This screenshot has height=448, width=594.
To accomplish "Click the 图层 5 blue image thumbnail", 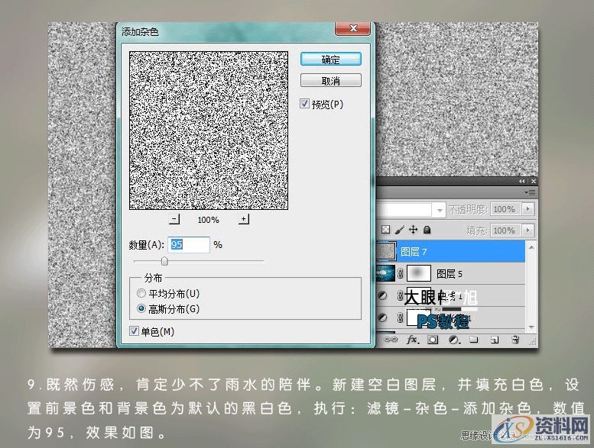I will [385, 273].
